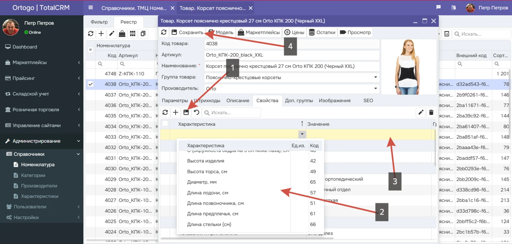Image resolution: width=512 pixels, height=244 pixels.
Task: Expand the Группа товара dropdown
Action: [375, 77]
